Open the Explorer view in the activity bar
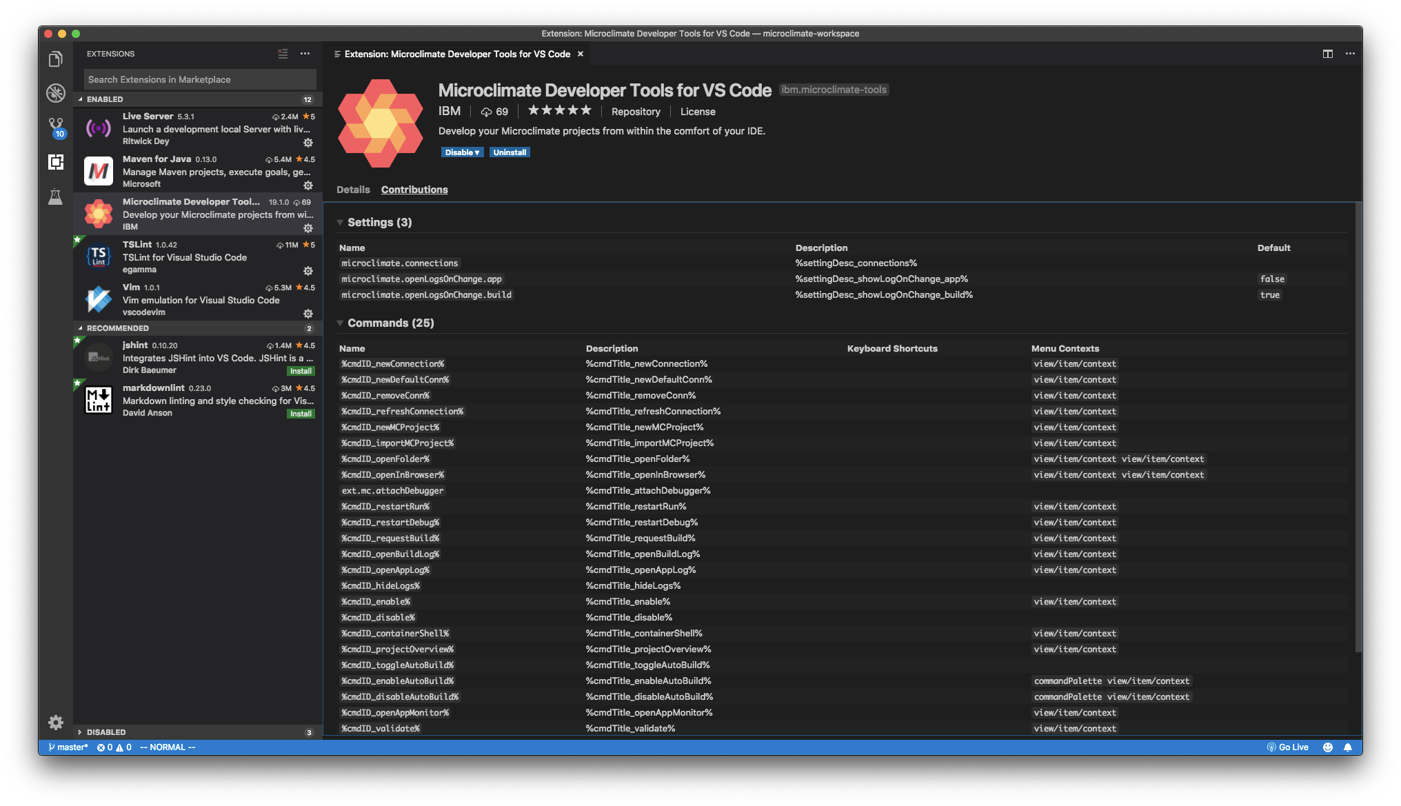 pos(55,59)
